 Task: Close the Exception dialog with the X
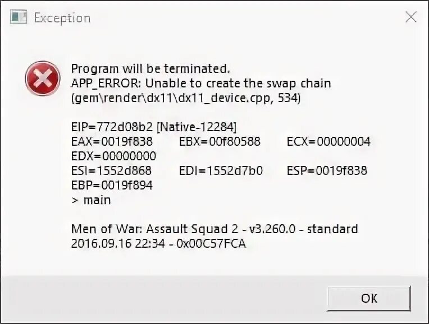[411, 17]
